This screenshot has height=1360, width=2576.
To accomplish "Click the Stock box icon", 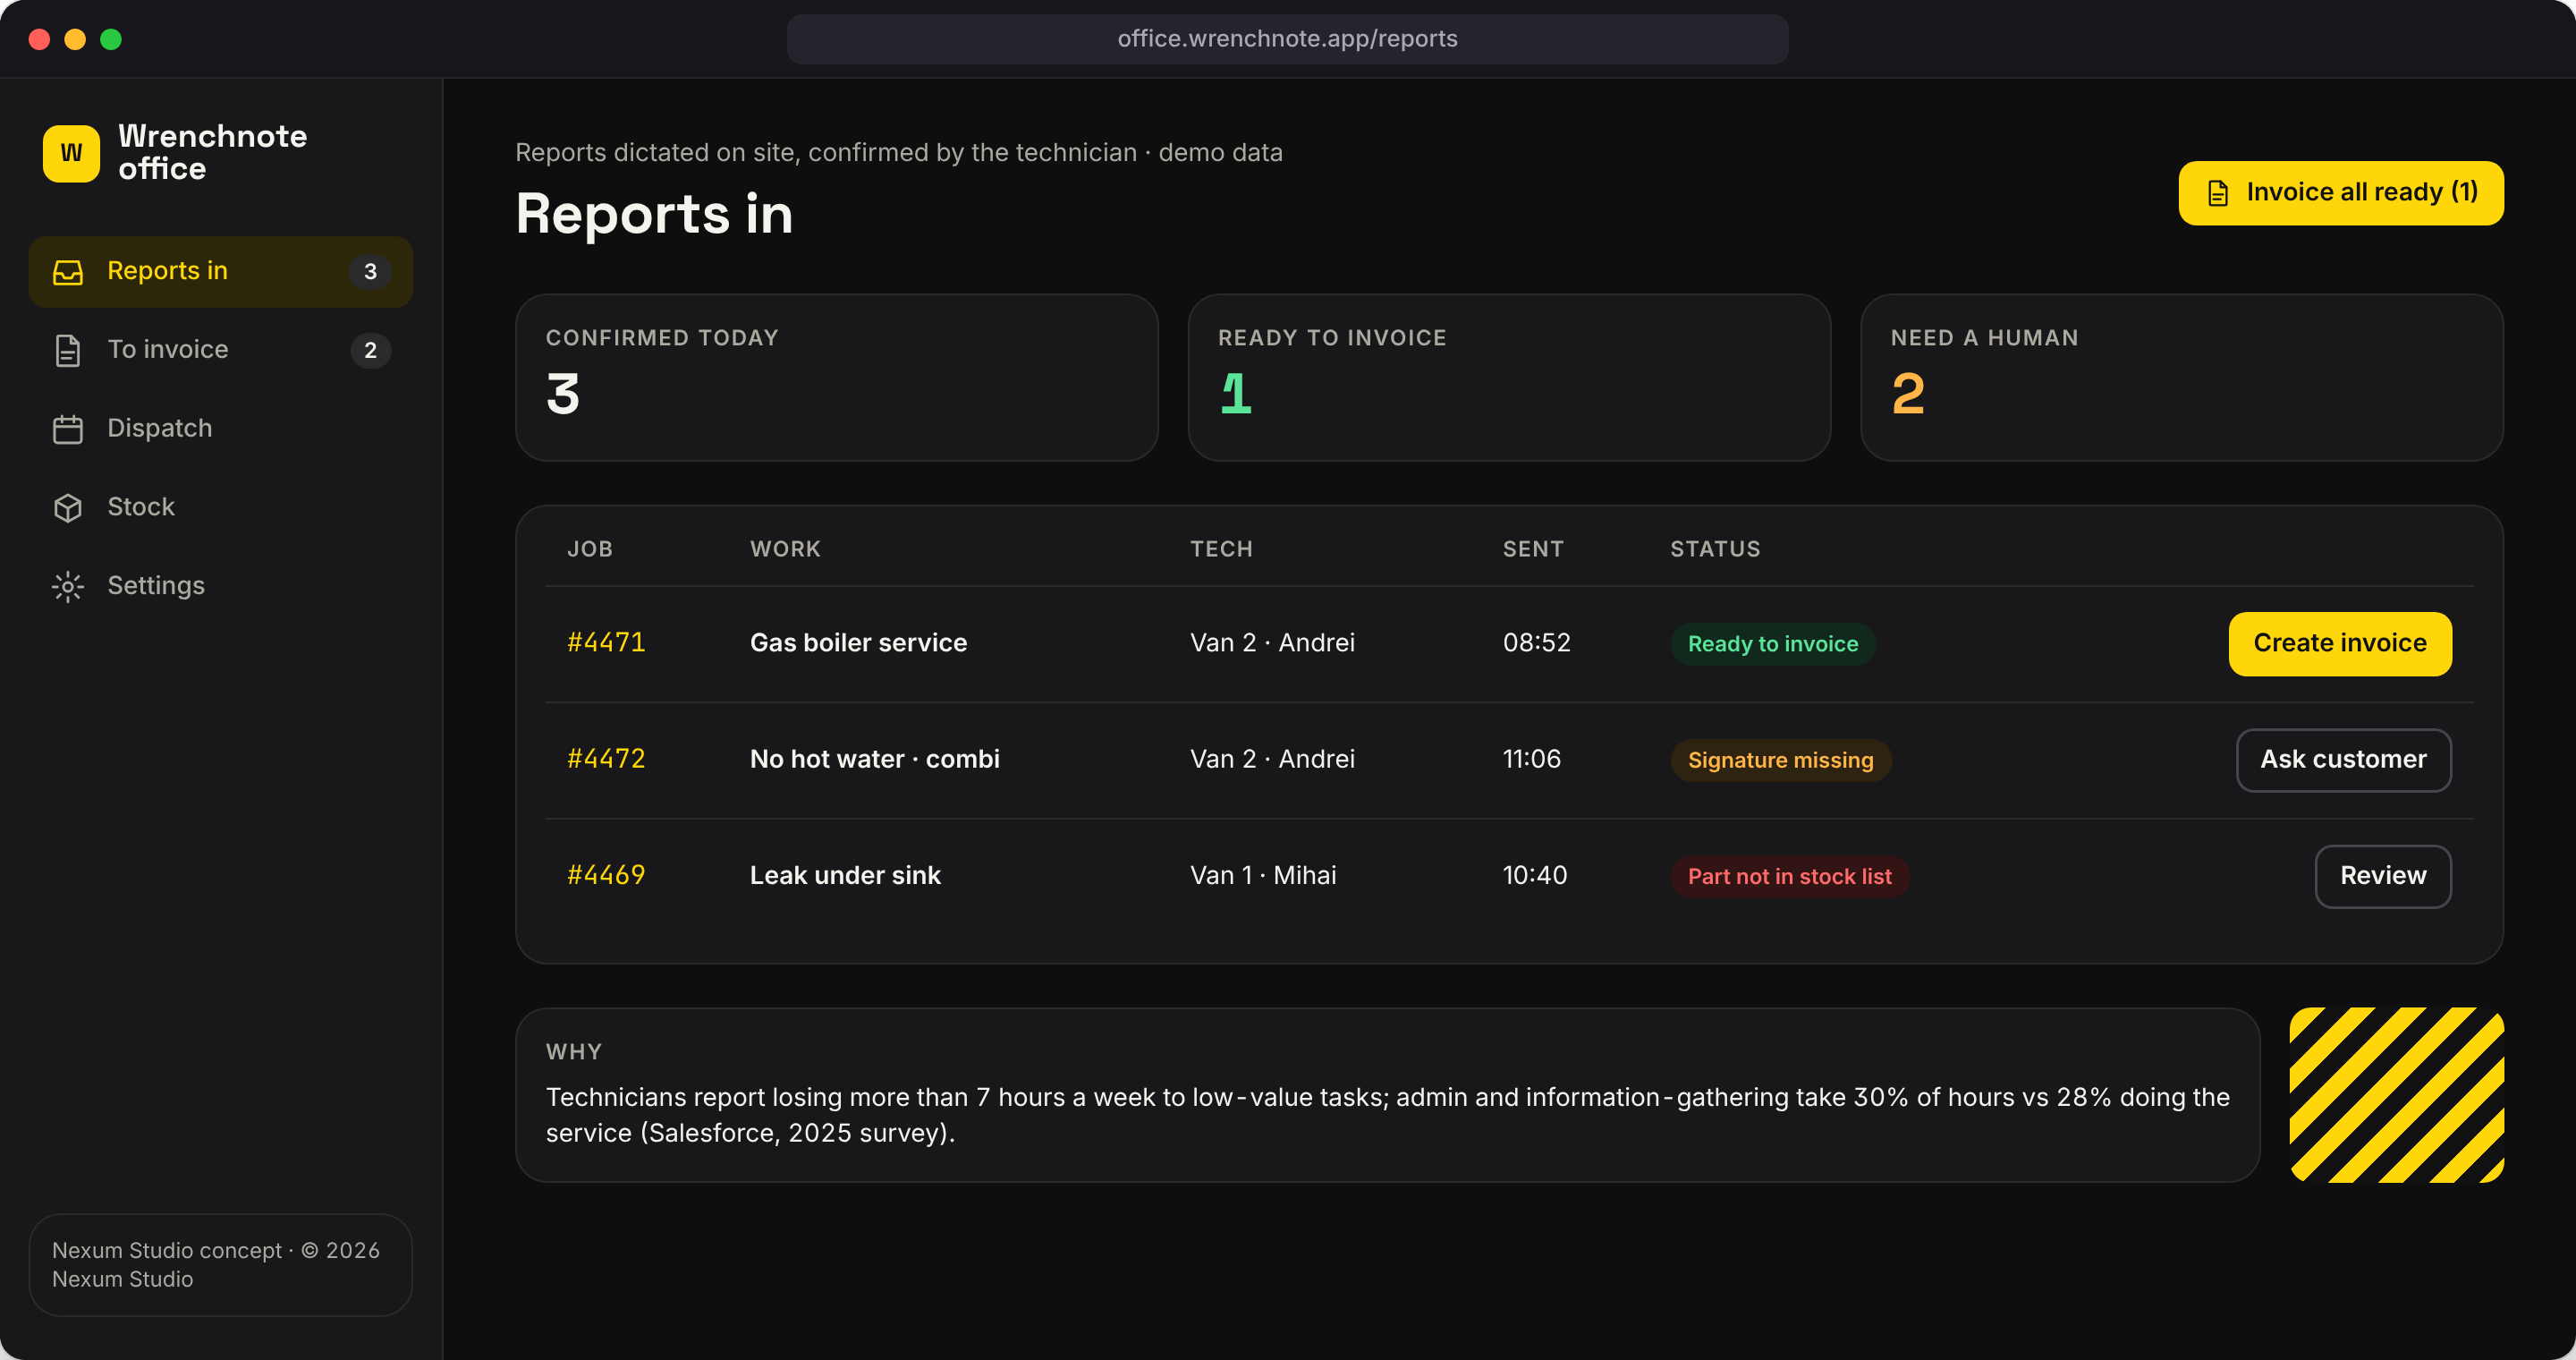I will 68,508.
